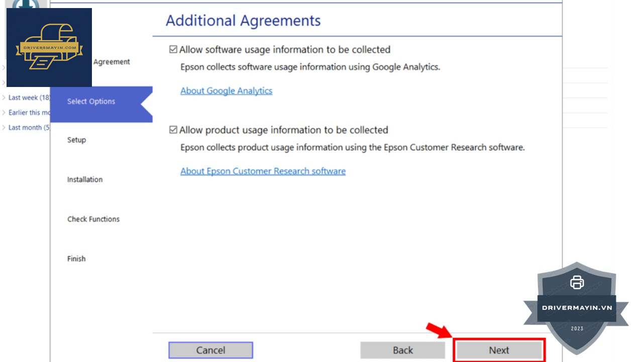Uncheck Allow product usage information checkbox

[173, 130]
